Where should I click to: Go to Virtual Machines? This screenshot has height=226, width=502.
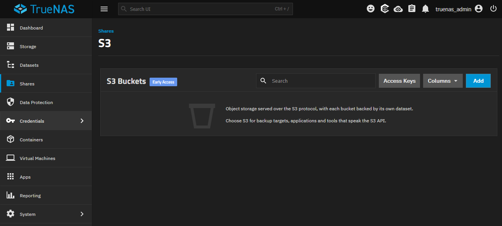tap(46, 158)
